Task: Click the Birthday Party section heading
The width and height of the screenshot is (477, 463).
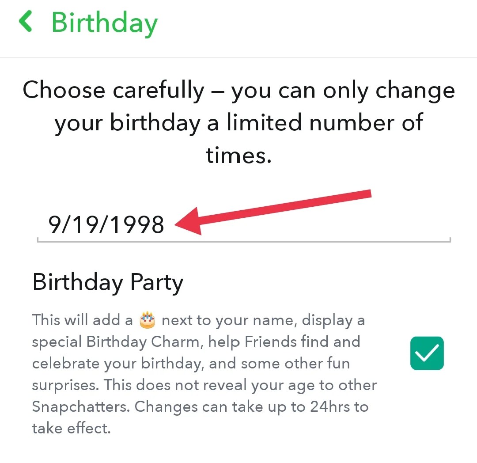Action: click(107, 282)
